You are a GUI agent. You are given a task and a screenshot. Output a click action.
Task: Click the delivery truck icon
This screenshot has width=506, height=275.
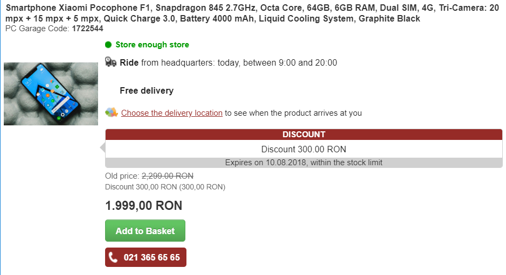point(111,62)
